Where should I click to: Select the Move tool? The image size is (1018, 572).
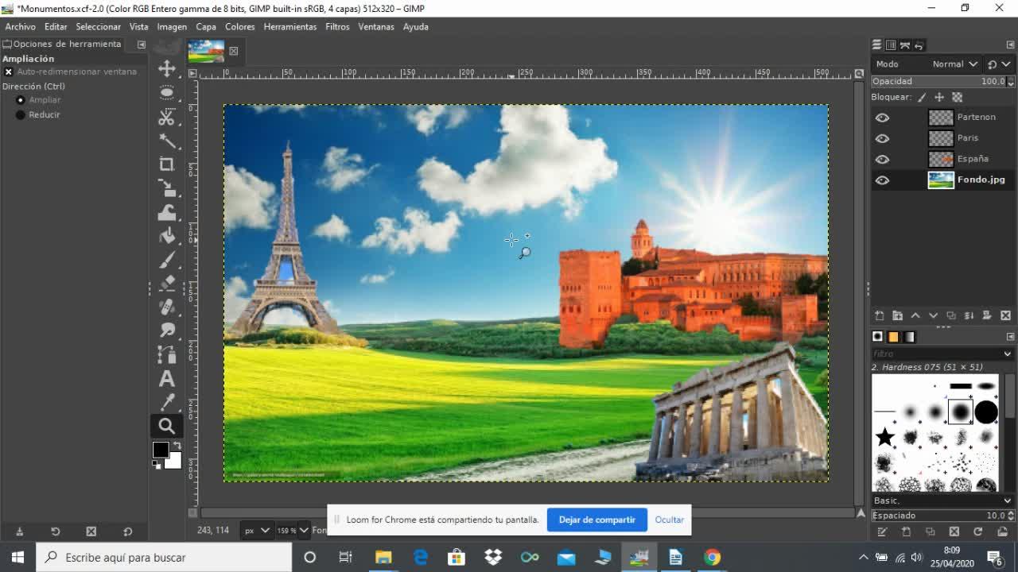point(167,68)
